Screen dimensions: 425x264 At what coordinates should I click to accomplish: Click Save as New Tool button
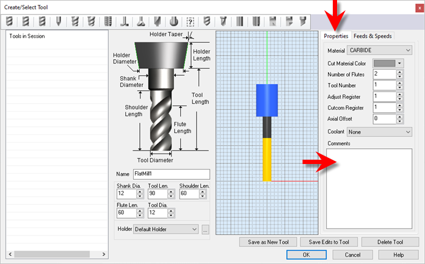[268, 242]
